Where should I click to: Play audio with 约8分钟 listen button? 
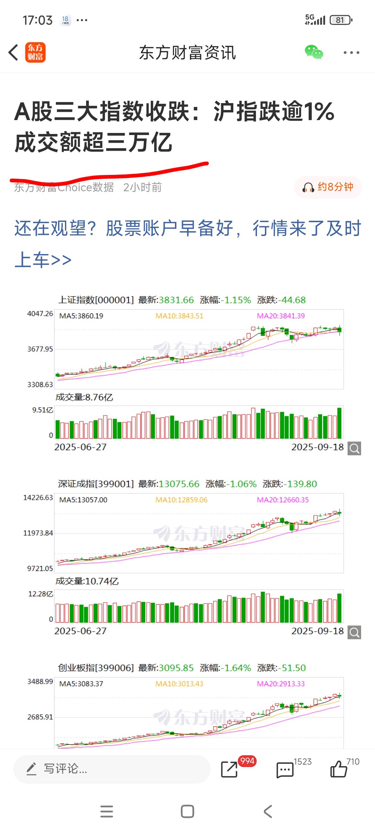pos(328,187)
